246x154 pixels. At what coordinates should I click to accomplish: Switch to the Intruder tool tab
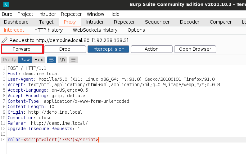coord(95,22)
